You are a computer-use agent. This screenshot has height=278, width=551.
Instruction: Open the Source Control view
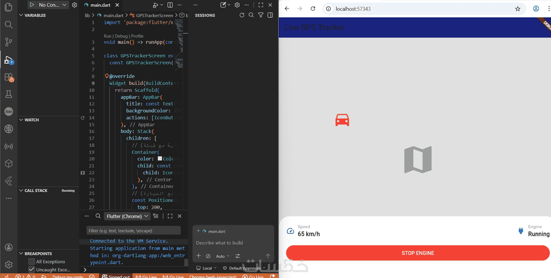pos(9,42)
